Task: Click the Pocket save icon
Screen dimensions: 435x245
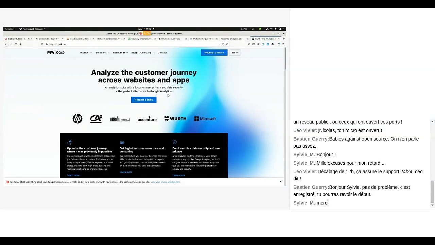Action: [223, 44]
